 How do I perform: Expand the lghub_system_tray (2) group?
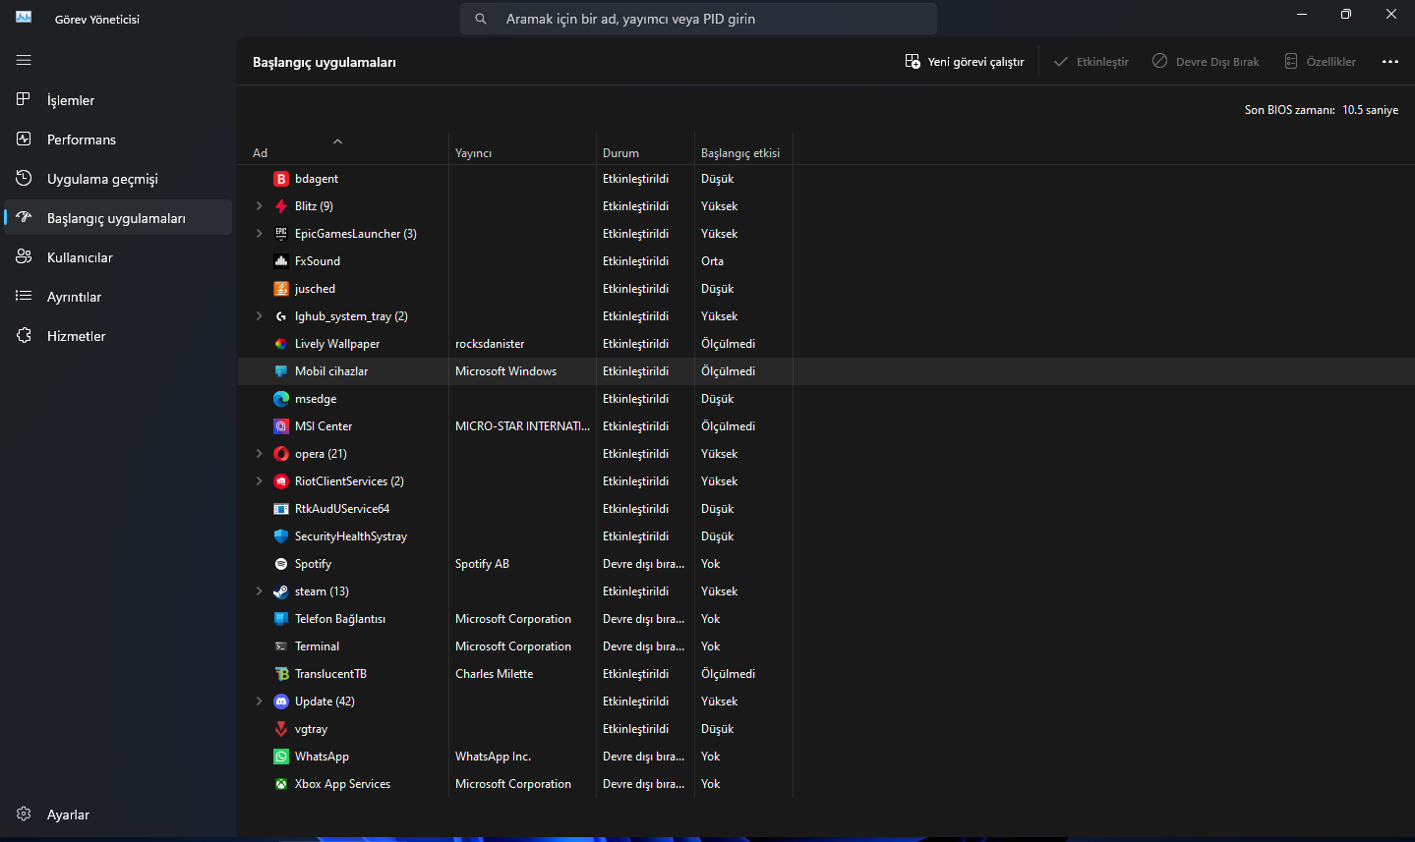pos(259,316)
